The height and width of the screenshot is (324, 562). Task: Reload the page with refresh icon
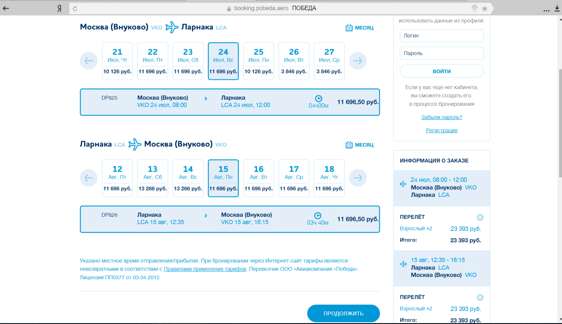75,9
